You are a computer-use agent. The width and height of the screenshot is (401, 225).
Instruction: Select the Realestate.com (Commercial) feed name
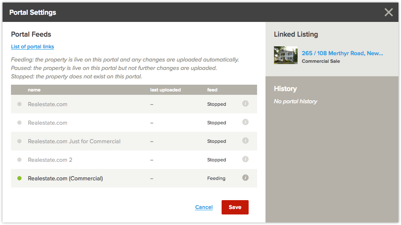point(65,178)
